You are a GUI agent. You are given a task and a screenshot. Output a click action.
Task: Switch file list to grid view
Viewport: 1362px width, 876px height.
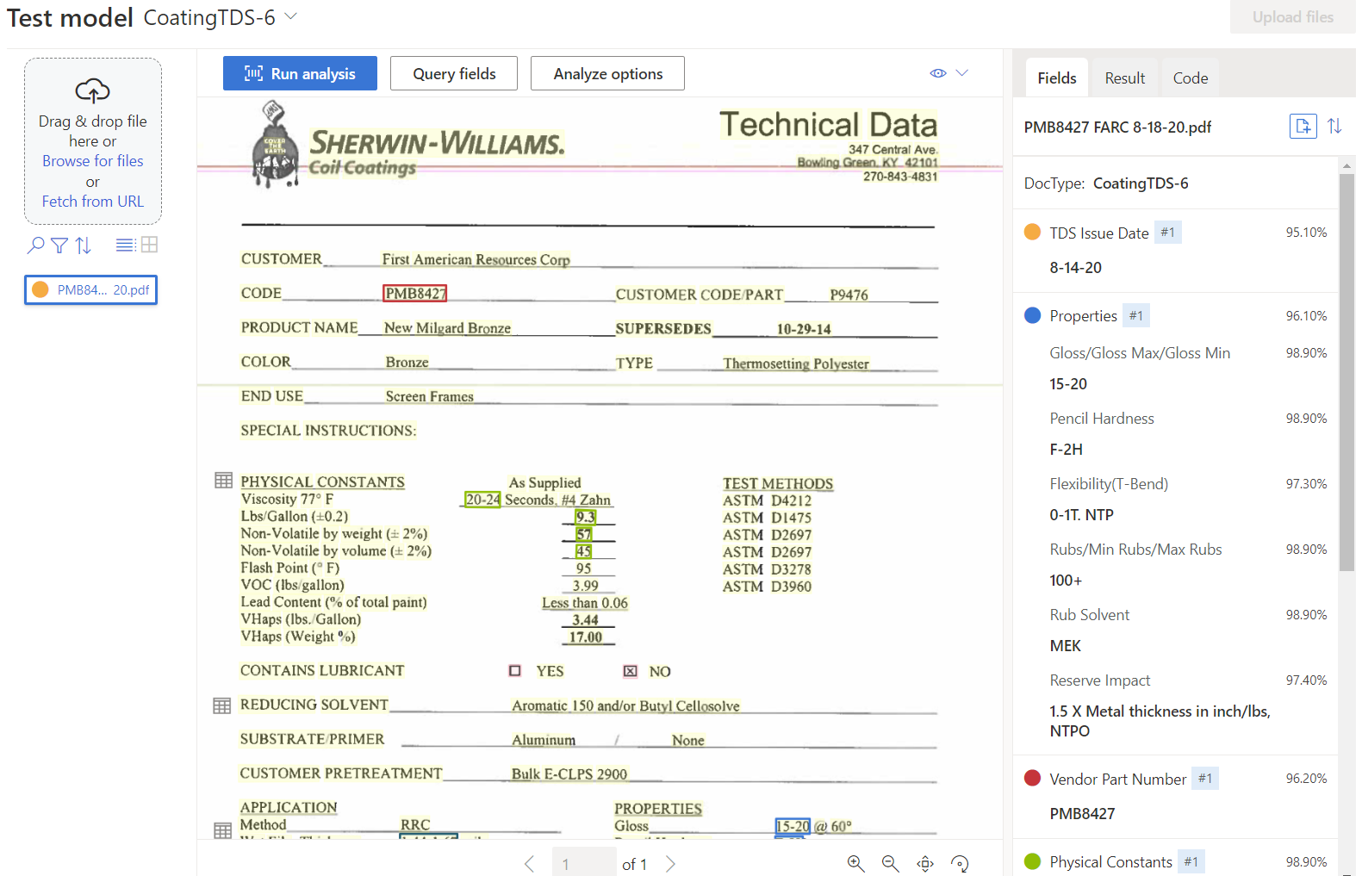(x=149, y=245)
